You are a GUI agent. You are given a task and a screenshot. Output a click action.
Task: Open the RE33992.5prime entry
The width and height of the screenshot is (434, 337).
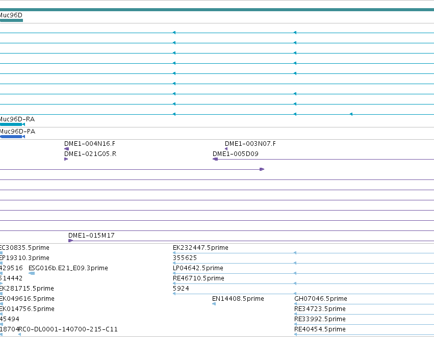tap(320, 319)
